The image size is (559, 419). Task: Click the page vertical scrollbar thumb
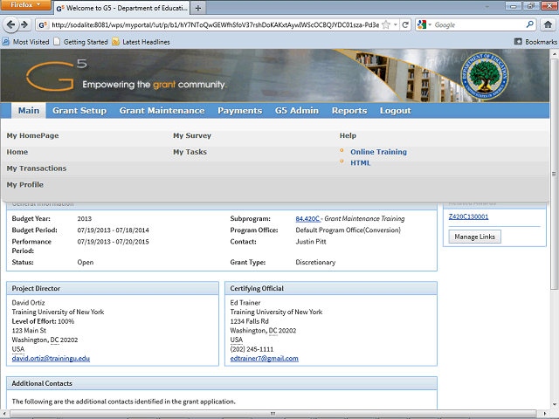coord(554,174)
